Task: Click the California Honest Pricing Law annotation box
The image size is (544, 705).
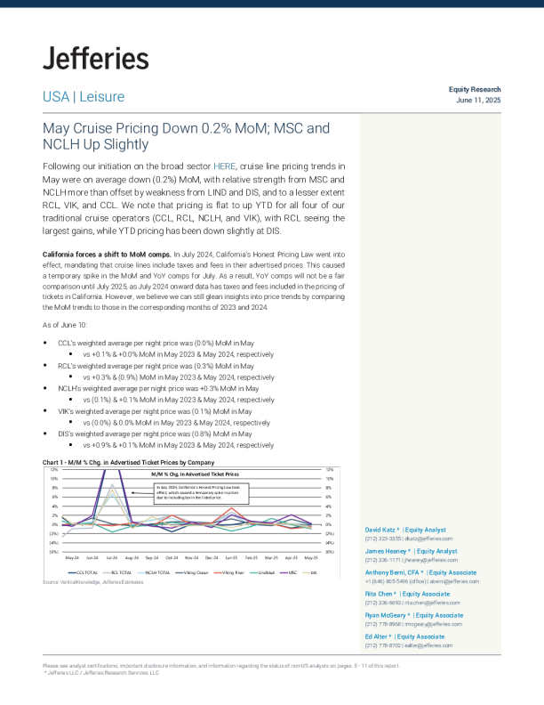Action: pyautogui.click(x=203, y=491)
